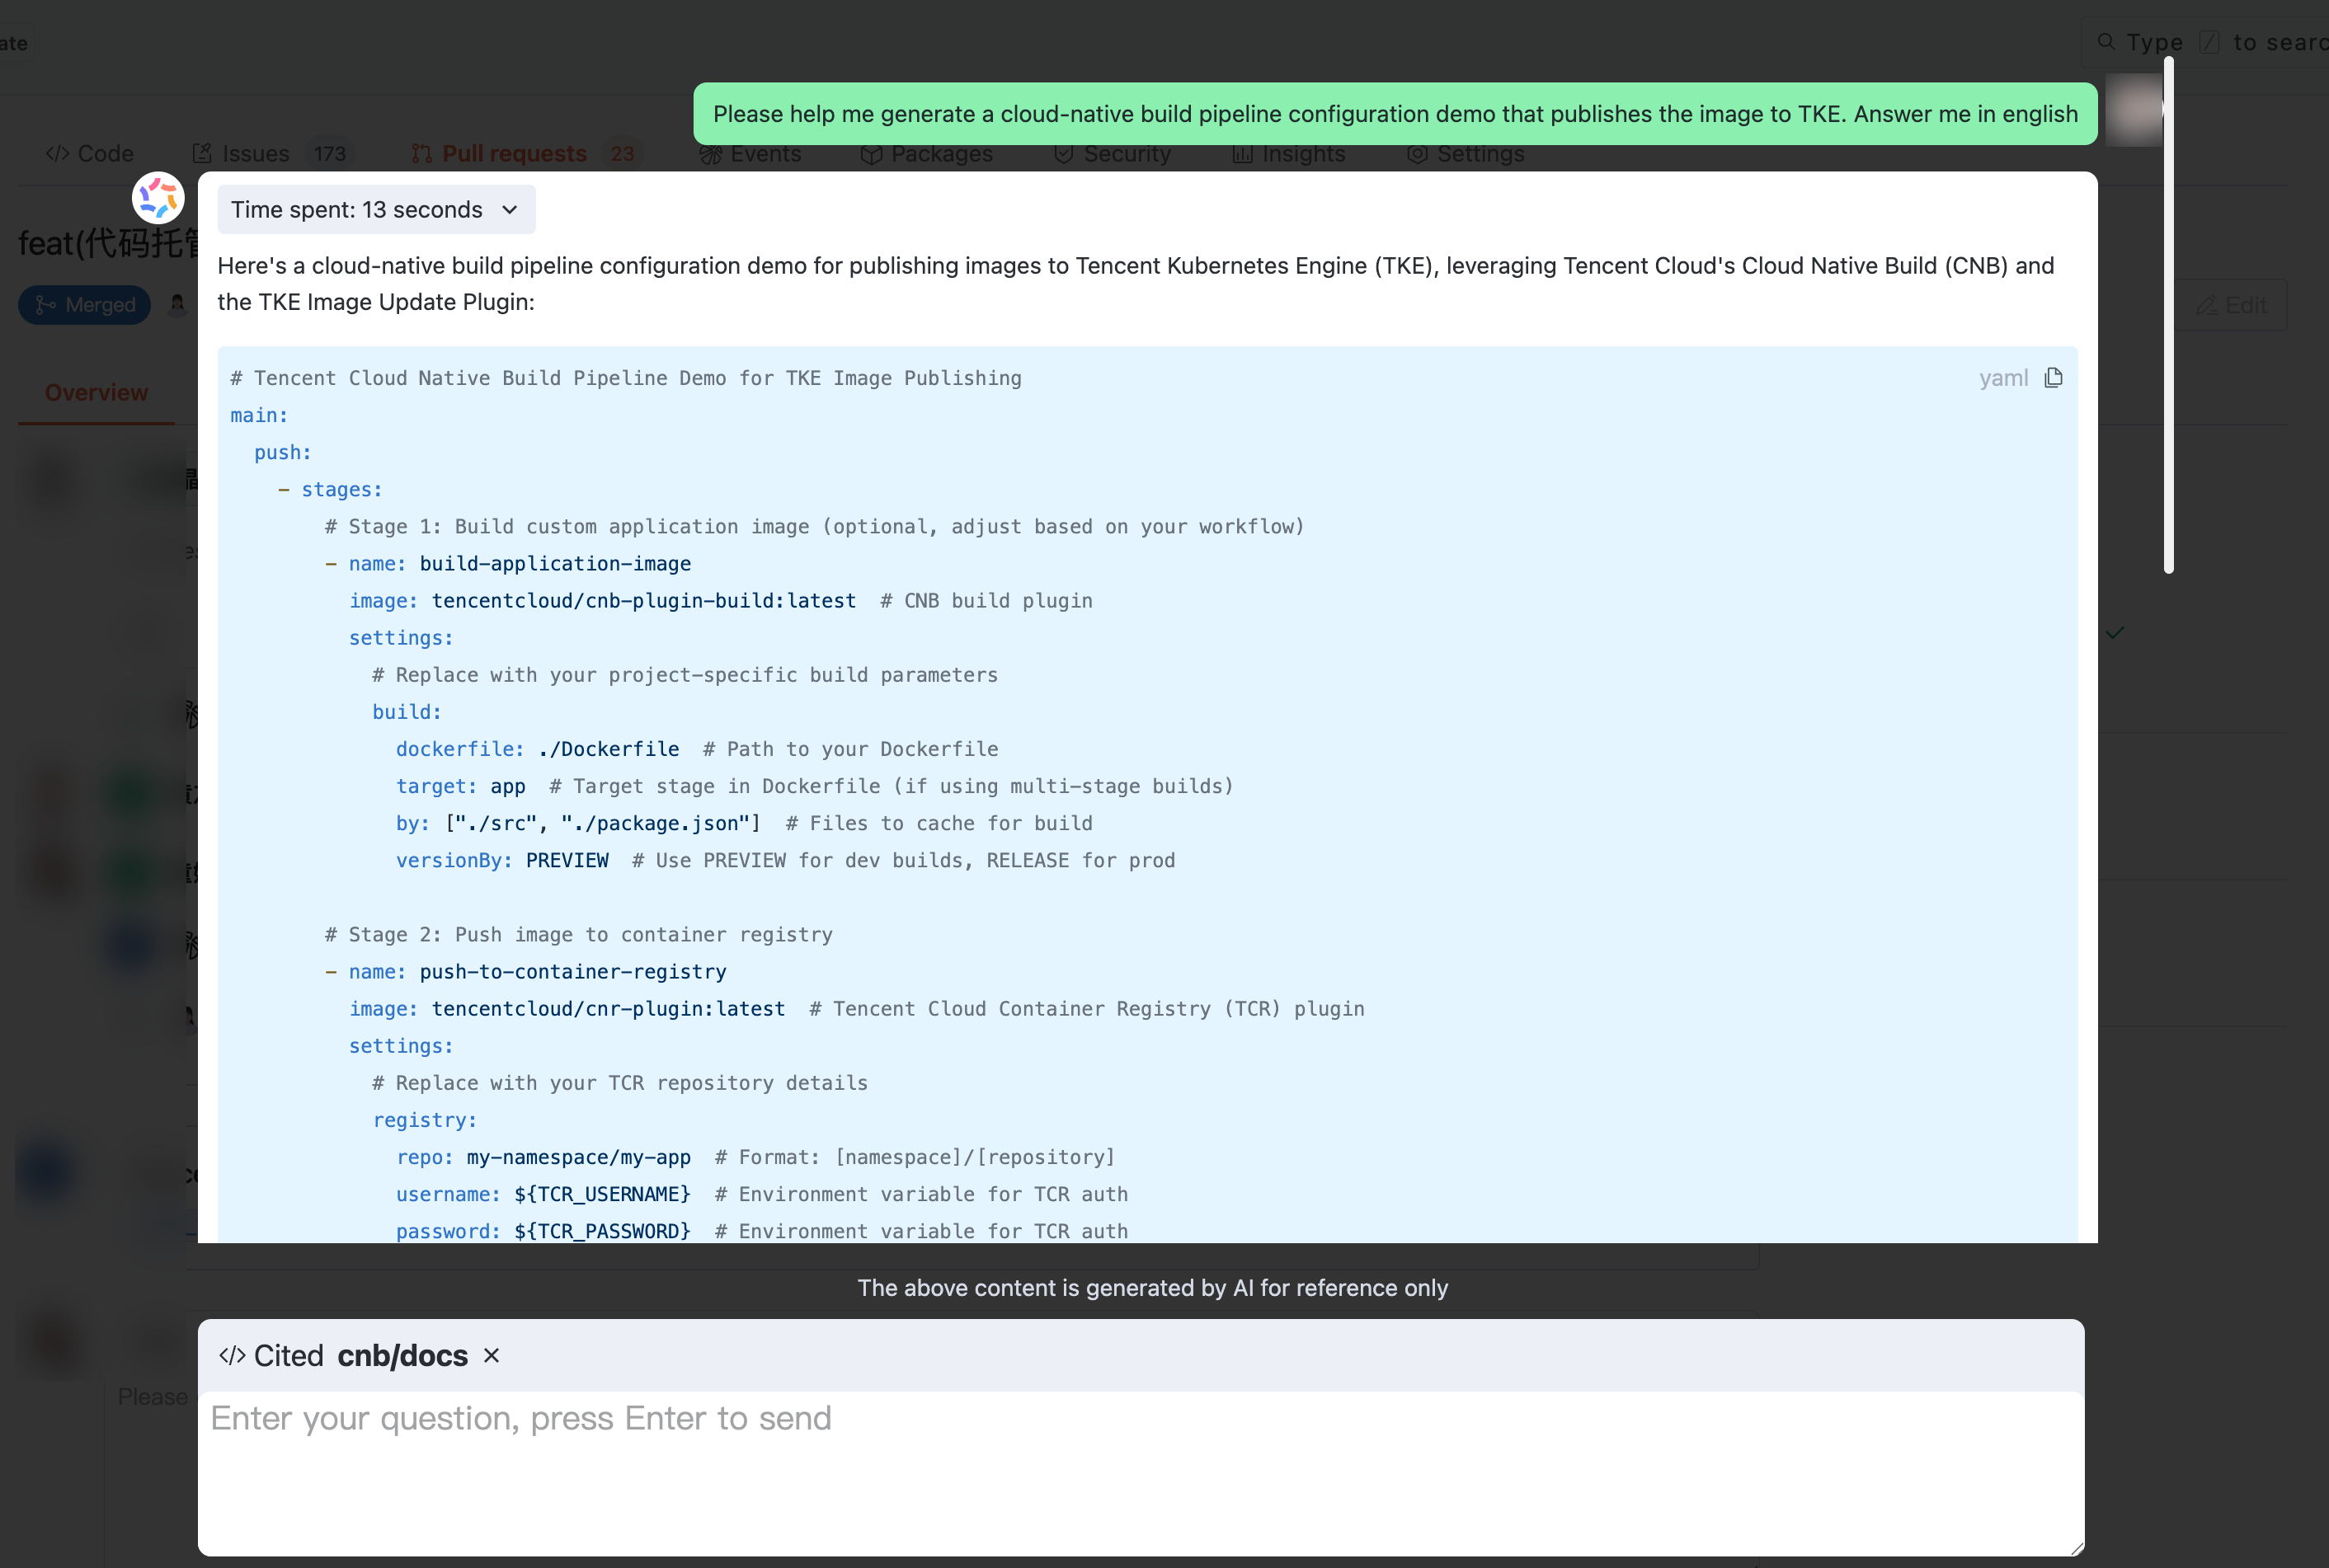Click the question input field
Screen dimensions: 2329x1568
(x=1141, y=1470)
